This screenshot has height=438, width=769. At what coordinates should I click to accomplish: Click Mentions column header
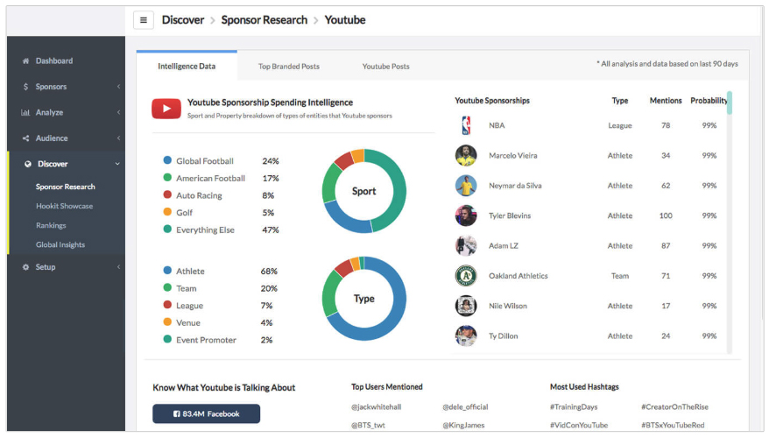(x=666, y=101)
